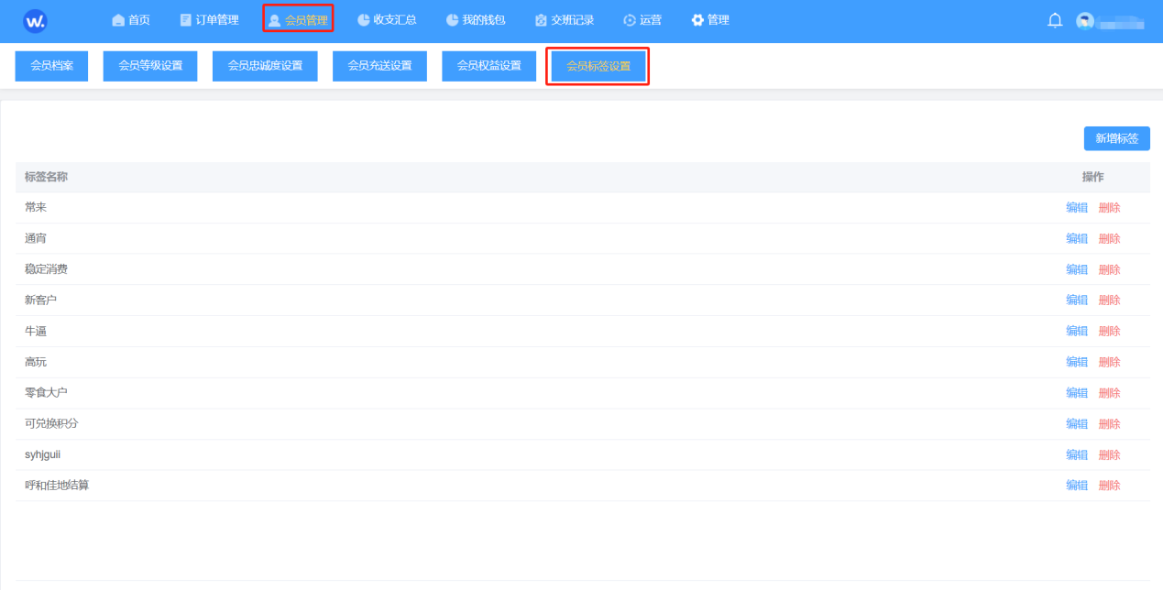
Task: Edit the 稳定消费 tag
Action: [1077, 269]
